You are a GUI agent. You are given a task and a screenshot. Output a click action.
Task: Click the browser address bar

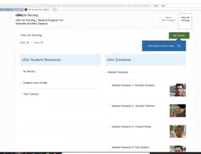point(77,6)
